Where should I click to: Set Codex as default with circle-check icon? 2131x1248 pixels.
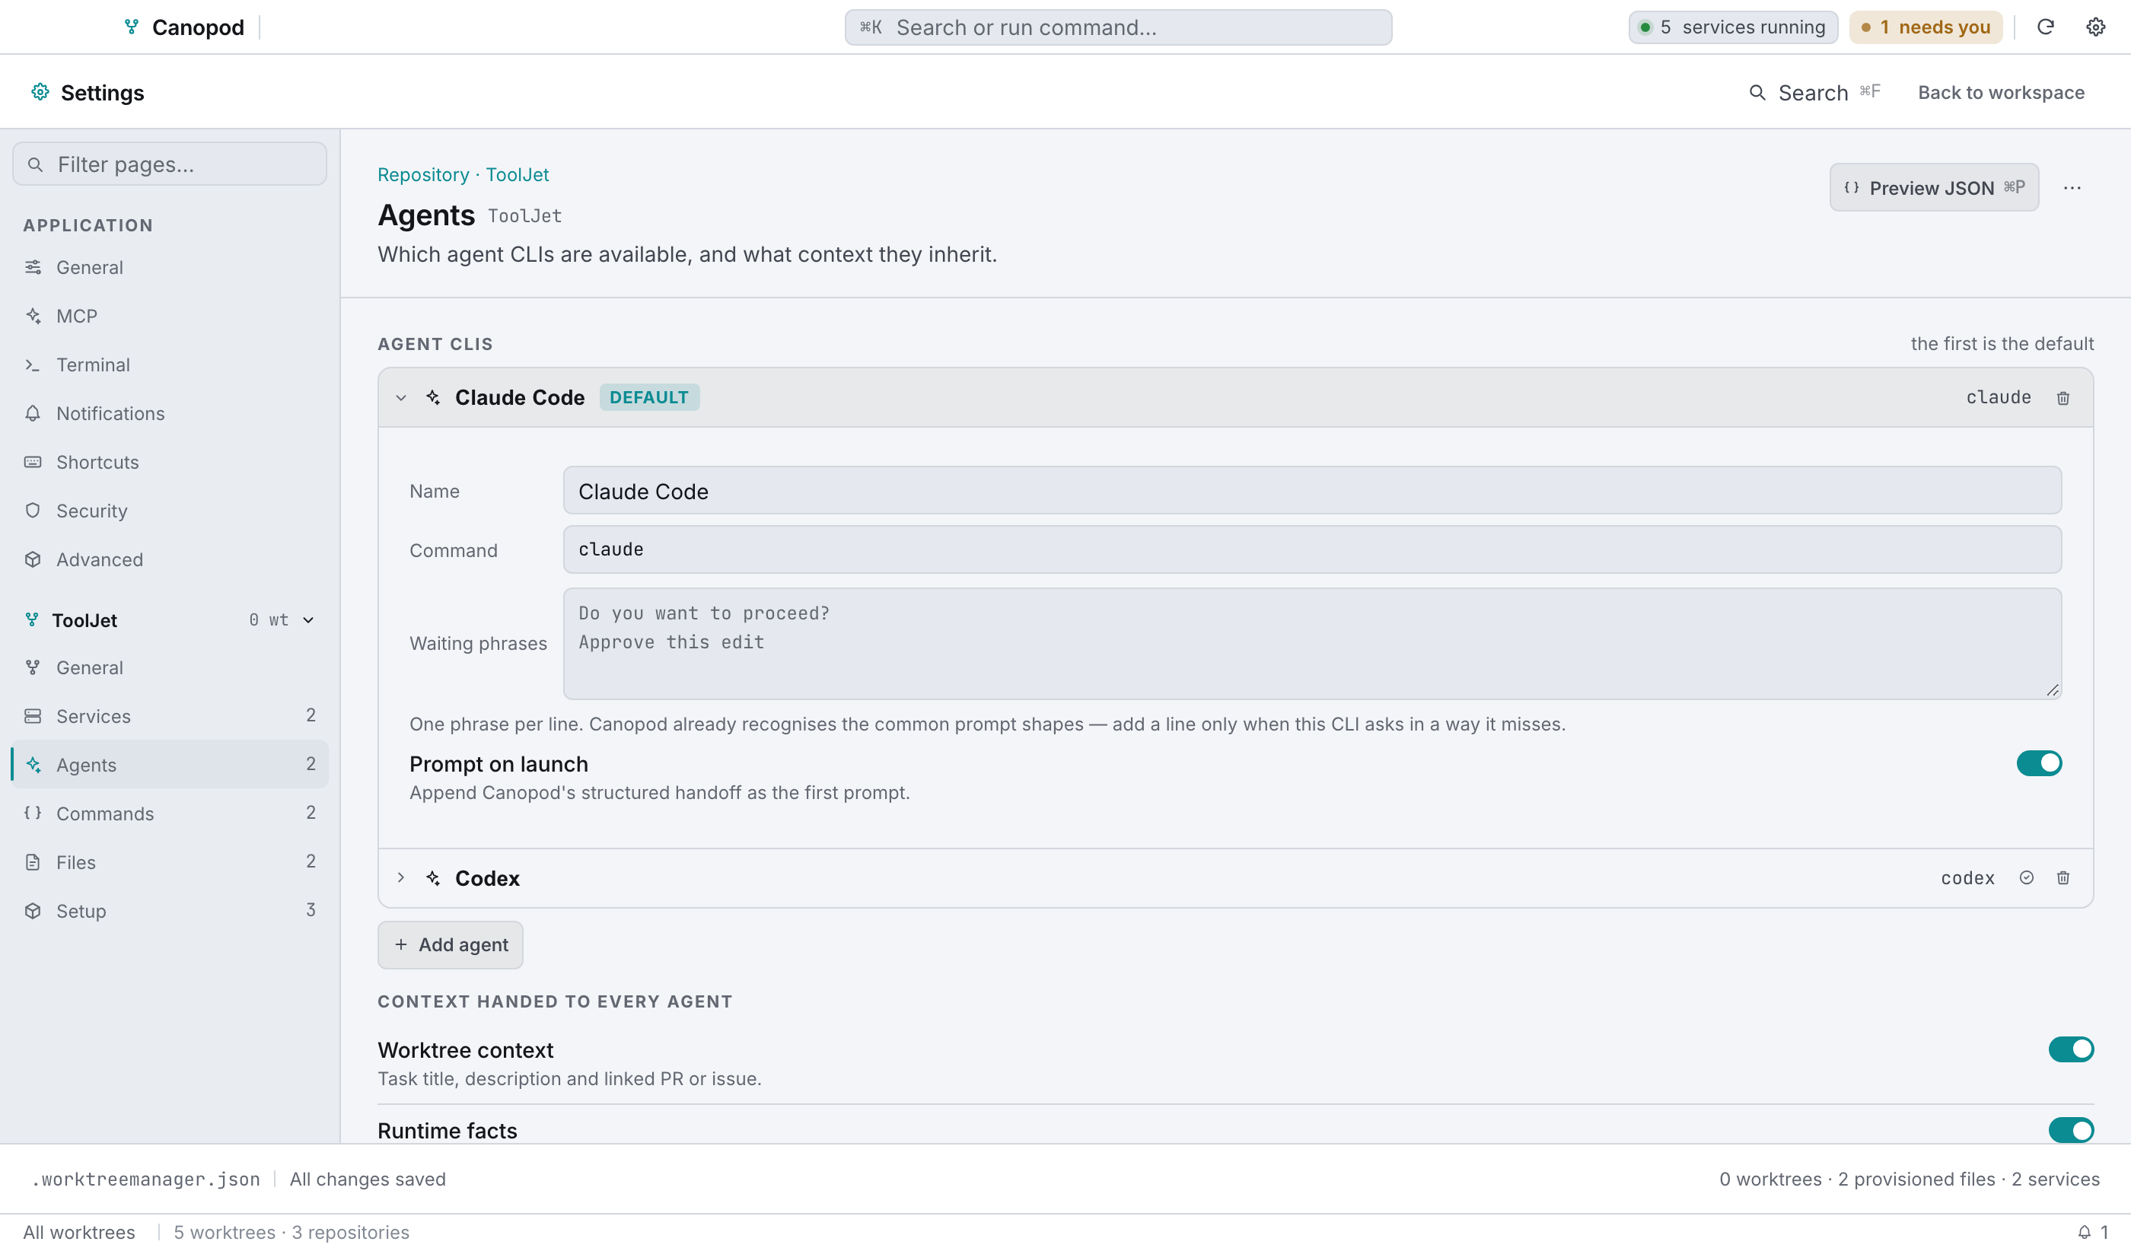tap(2026, 877)
